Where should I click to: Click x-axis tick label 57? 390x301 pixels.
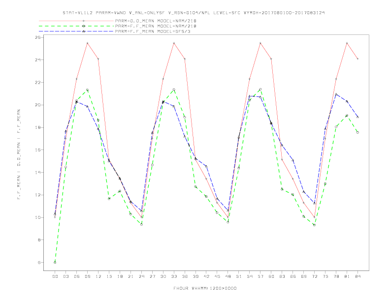(x=260, y=276)
